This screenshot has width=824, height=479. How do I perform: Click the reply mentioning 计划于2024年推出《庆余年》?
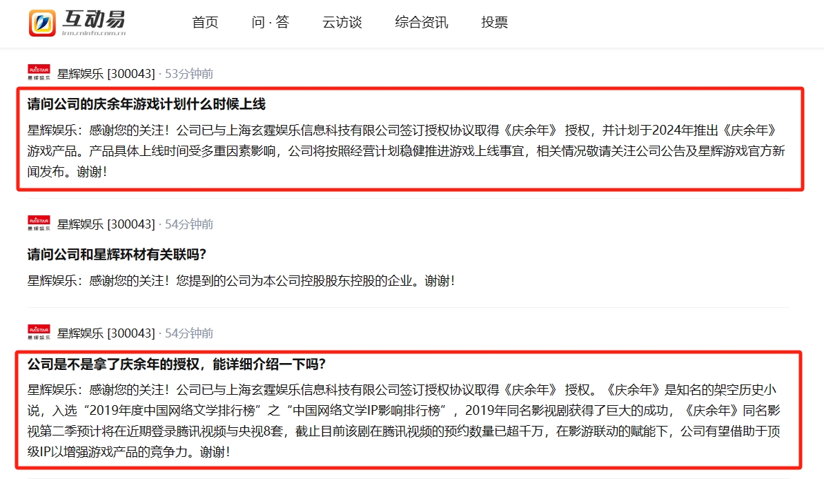(406, 151)
